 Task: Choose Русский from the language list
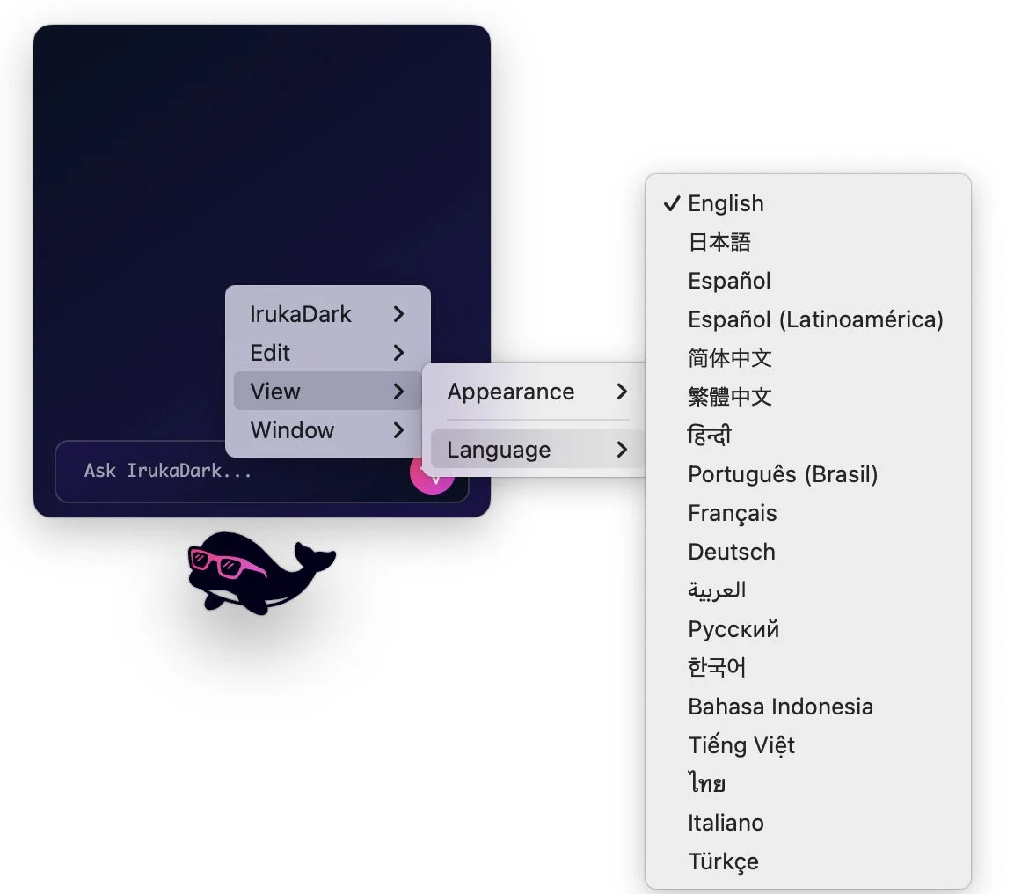tap(733, 629)
